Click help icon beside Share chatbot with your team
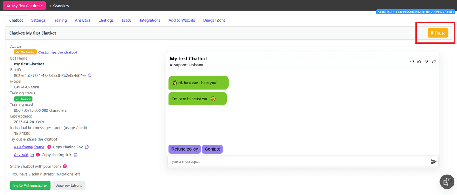The height and width of the screenshot is (195, 457). (65, 166)
